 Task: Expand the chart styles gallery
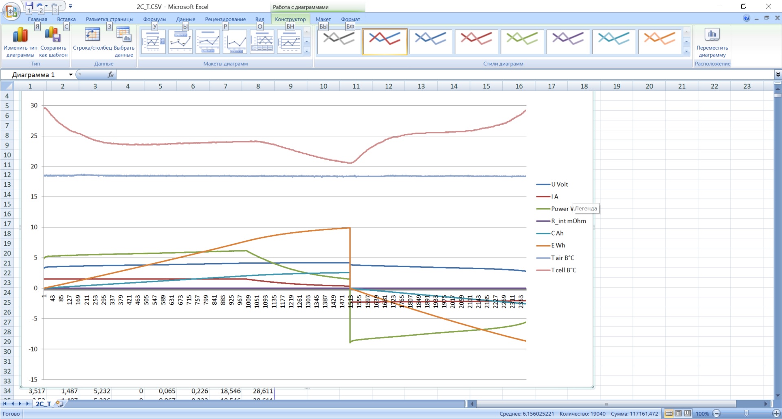[686, 51]
